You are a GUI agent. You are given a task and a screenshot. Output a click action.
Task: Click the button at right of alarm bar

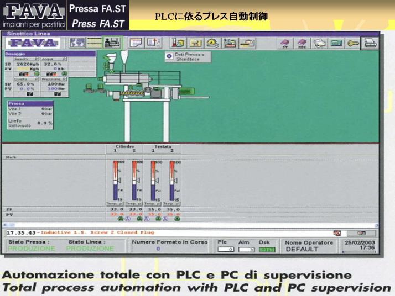tap(361, 234)
